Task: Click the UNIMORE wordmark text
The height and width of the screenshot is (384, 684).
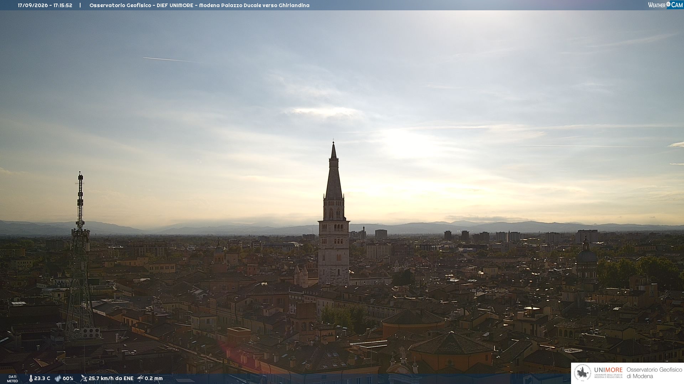Action: (608, 370)
